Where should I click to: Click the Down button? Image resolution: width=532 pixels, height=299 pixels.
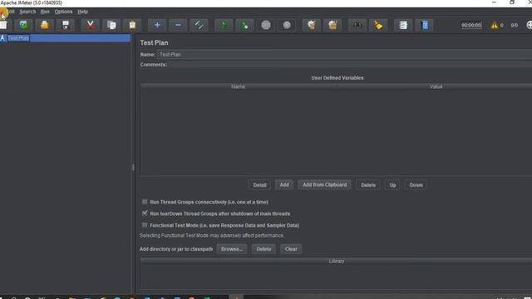click(x=416, y=185)
